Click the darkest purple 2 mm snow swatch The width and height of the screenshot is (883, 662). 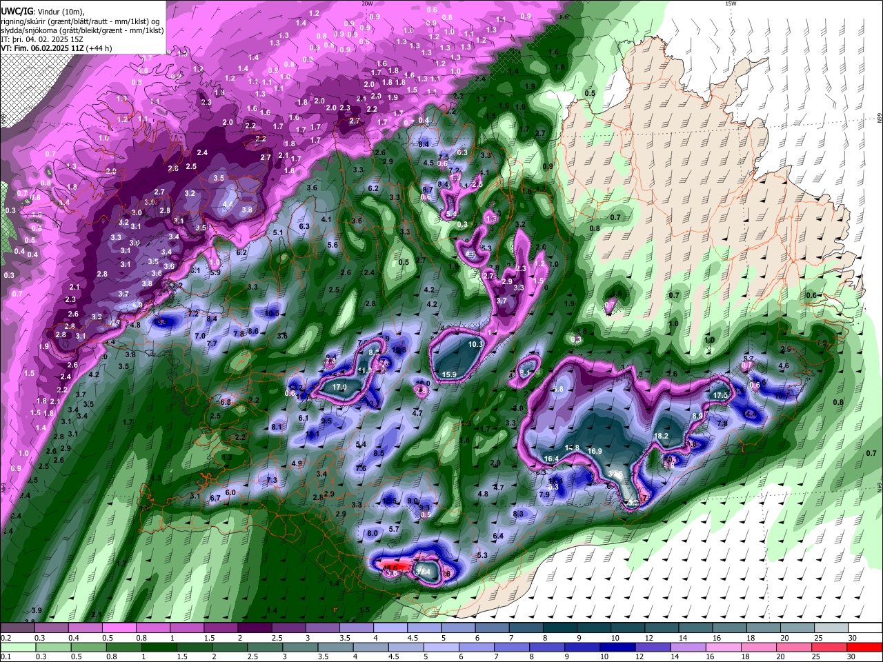(255, 628)
